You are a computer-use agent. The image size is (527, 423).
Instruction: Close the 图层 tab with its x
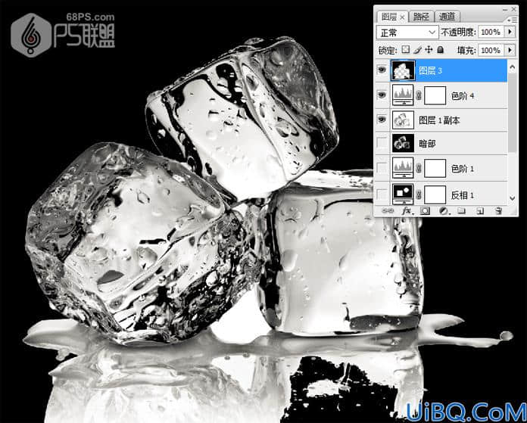[402, 17]
